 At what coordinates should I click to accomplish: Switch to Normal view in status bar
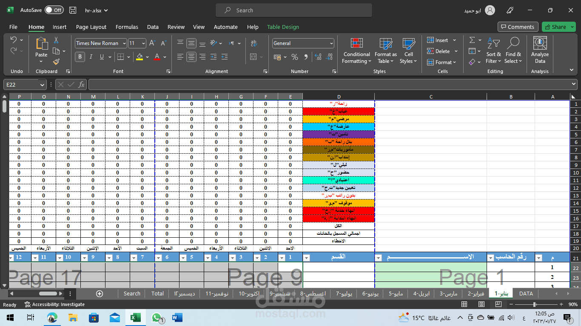pos(464,304)
